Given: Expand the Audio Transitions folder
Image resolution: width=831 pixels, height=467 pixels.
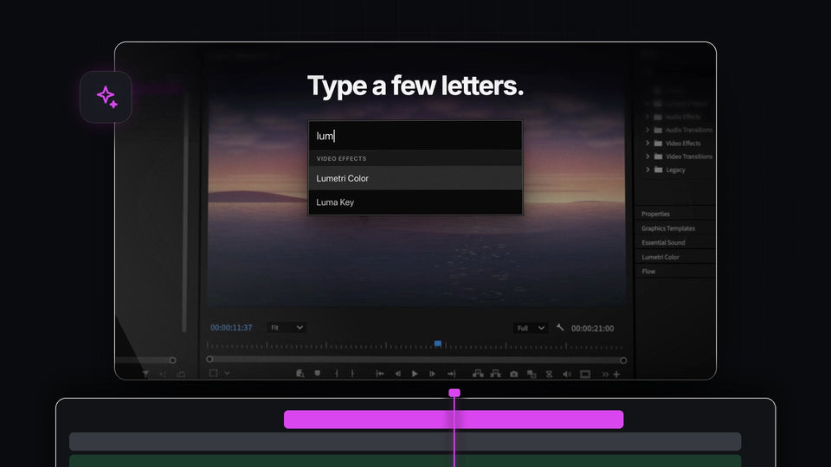Looking at the screenshot, I should tap(647, 130).
